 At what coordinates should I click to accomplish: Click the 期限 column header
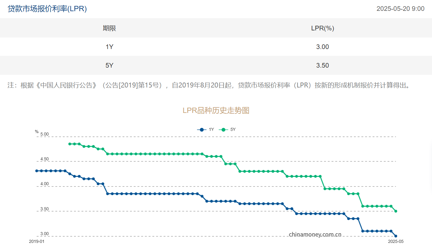tap(109, 28)
